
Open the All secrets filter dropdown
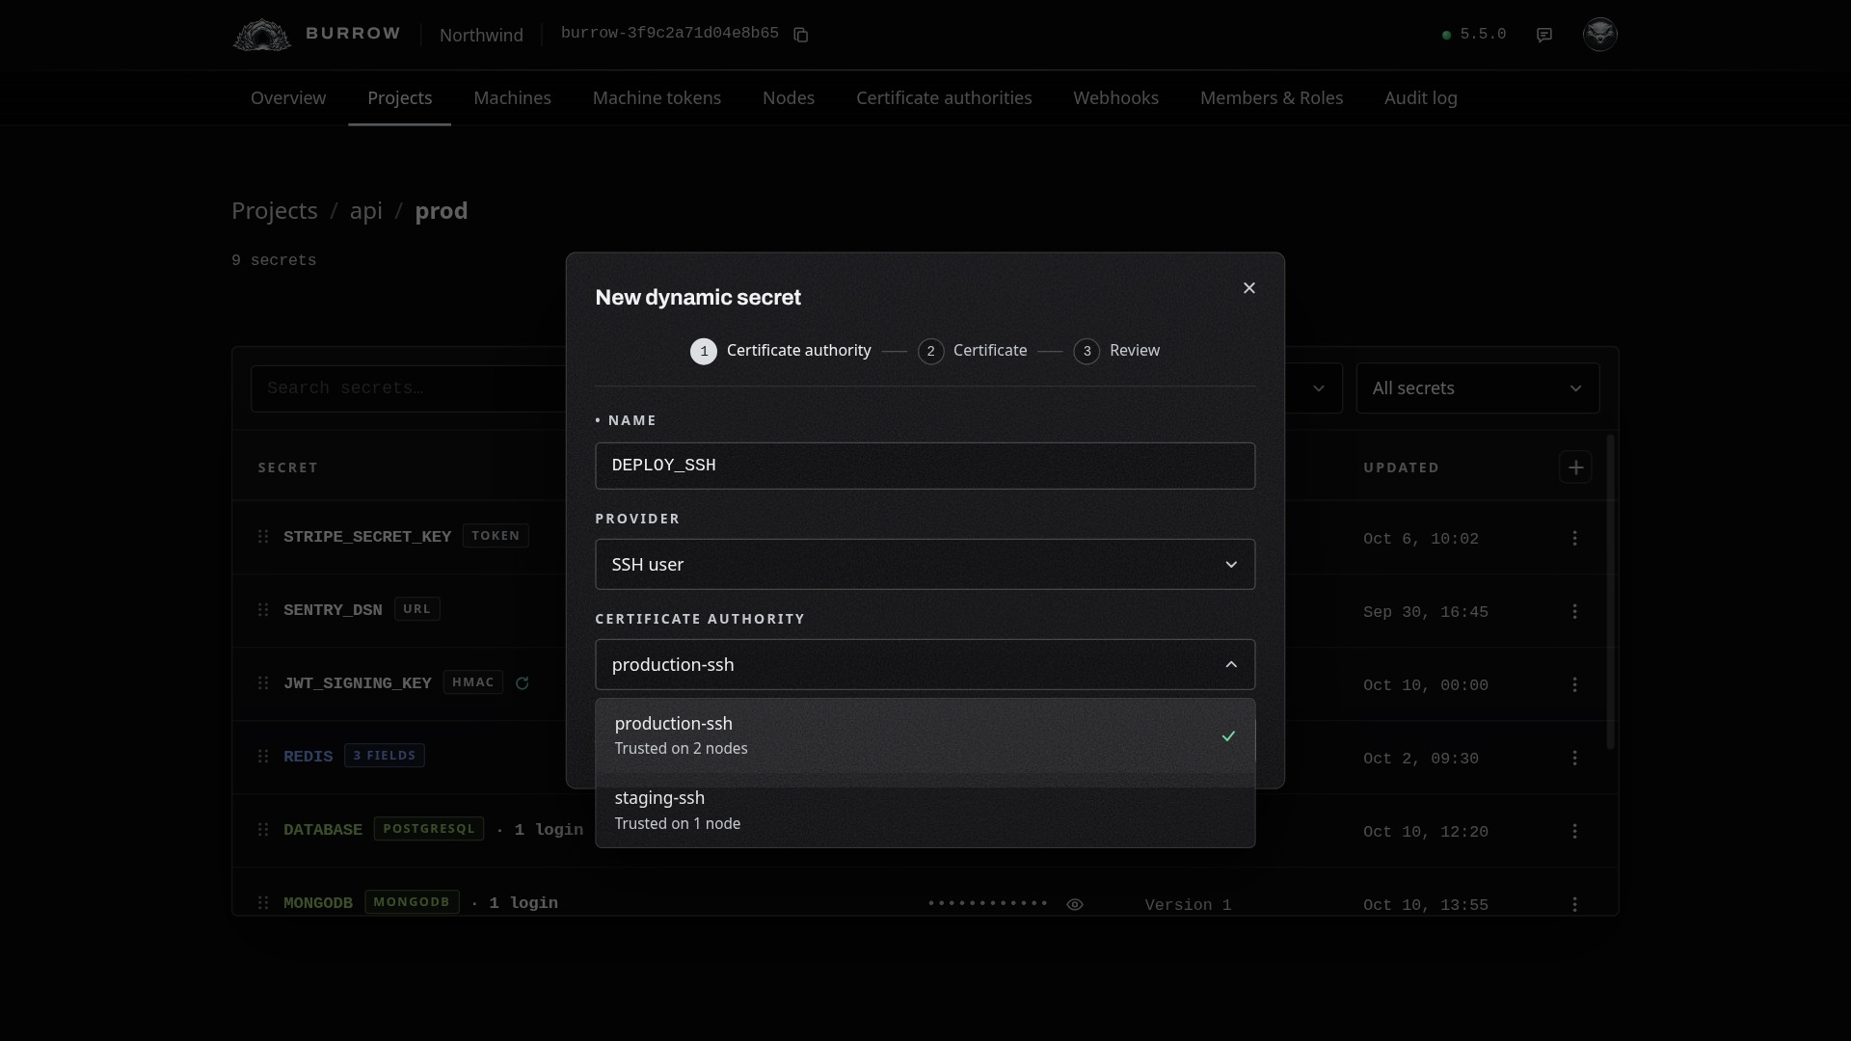pyautogui.click(x=1477, y=387)
